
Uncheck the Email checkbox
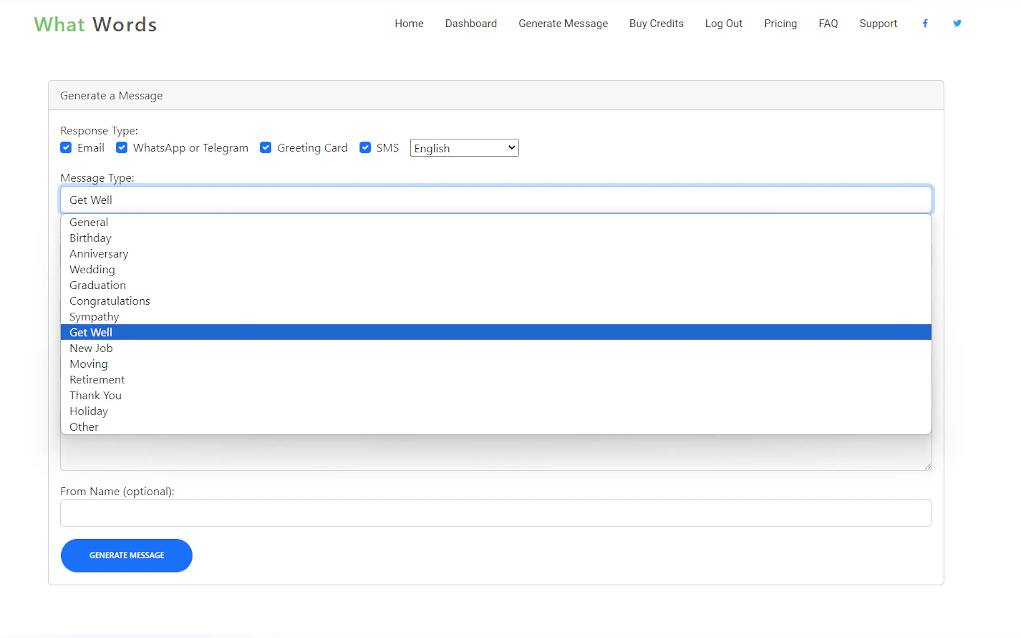66,148
